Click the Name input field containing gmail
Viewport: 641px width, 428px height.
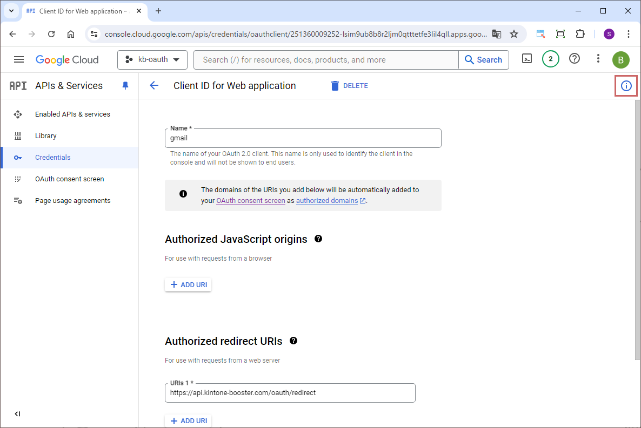[303, 138]
